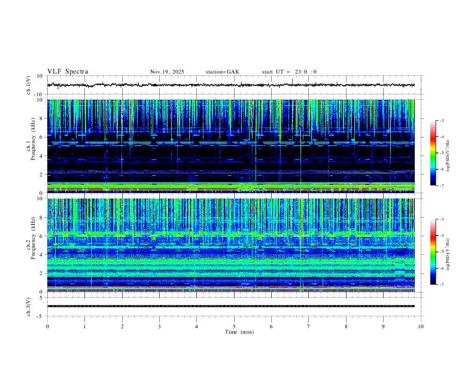Click the 'start UT = 23:0 :0' text
Image resolution: width=474 pixels, height=366 pixels.
tap(289, 72)
